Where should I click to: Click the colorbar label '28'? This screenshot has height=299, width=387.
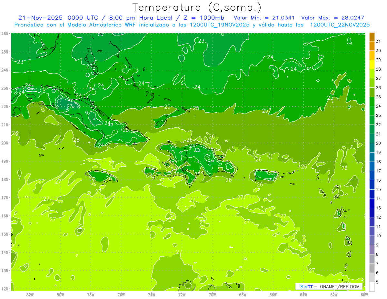(x=378, y=69)
